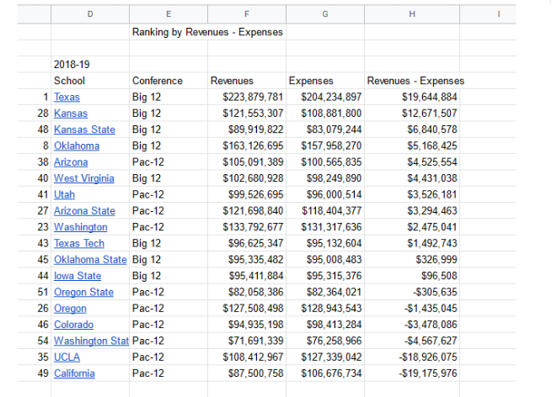Open the Arizona State link
The height and width of the screenshot is (397, 557).
coord(84,211)
